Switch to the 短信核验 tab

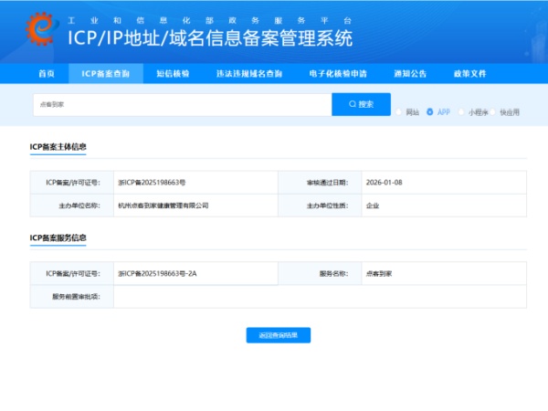[173, 73]
